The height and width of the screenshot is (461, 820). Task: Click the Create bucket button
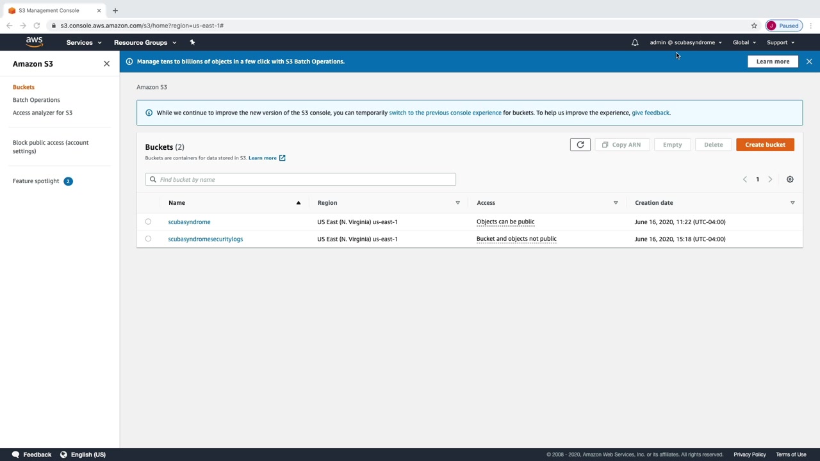[x=765, y=145]
